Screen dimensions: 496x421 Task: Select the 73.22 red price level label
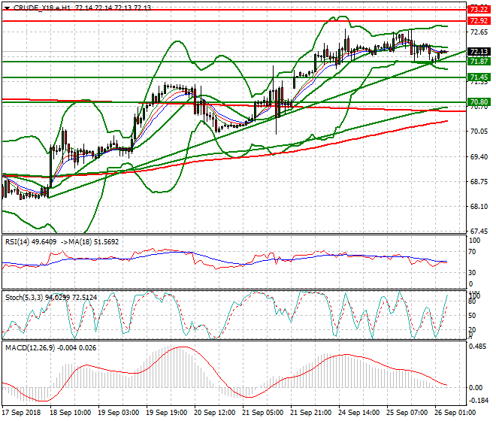pyautogui.click(x=479, y=10)
